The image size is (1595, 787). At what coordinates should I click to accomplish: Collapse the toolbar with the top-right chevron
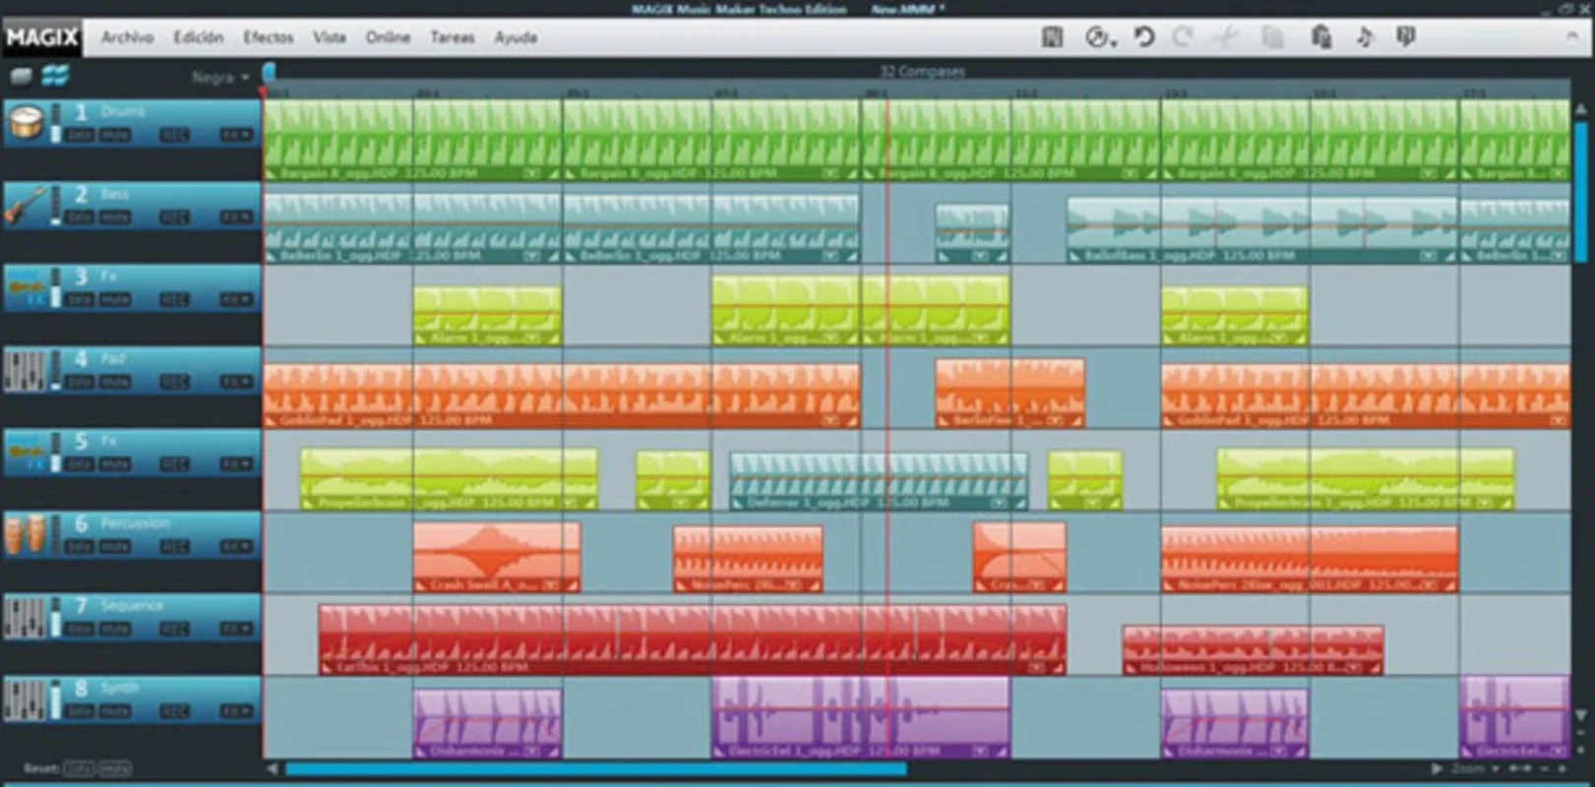pyautogui.click(x=1571, y=36)
